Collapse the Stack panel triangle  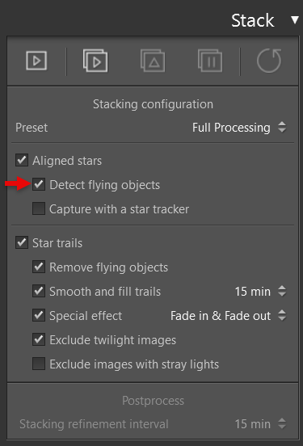(295, 20)
